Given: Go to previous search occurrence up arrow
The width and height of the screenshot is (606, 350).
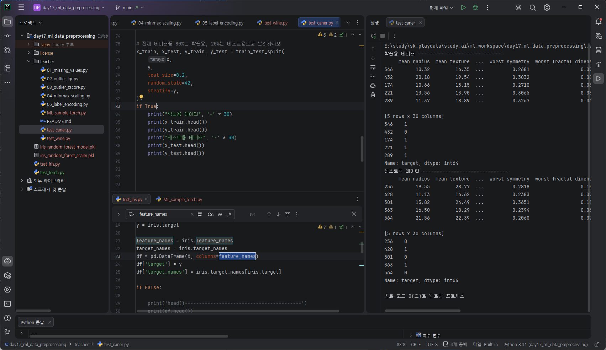Looking at the screenshot, I should pyautogui.click(x=269, y=214).
